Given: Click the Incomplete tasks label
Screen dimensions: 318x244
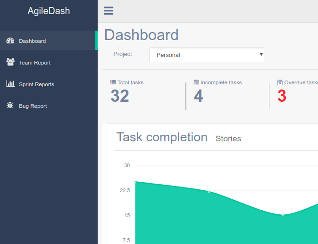Looking at the screenshot, I should pos(221,82).
